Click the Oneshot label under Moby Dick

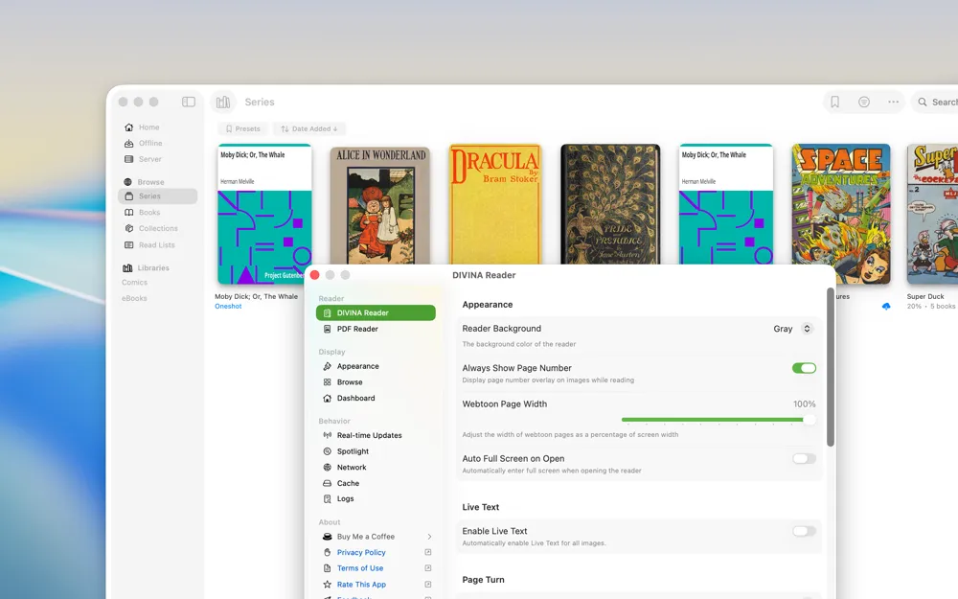228,307
